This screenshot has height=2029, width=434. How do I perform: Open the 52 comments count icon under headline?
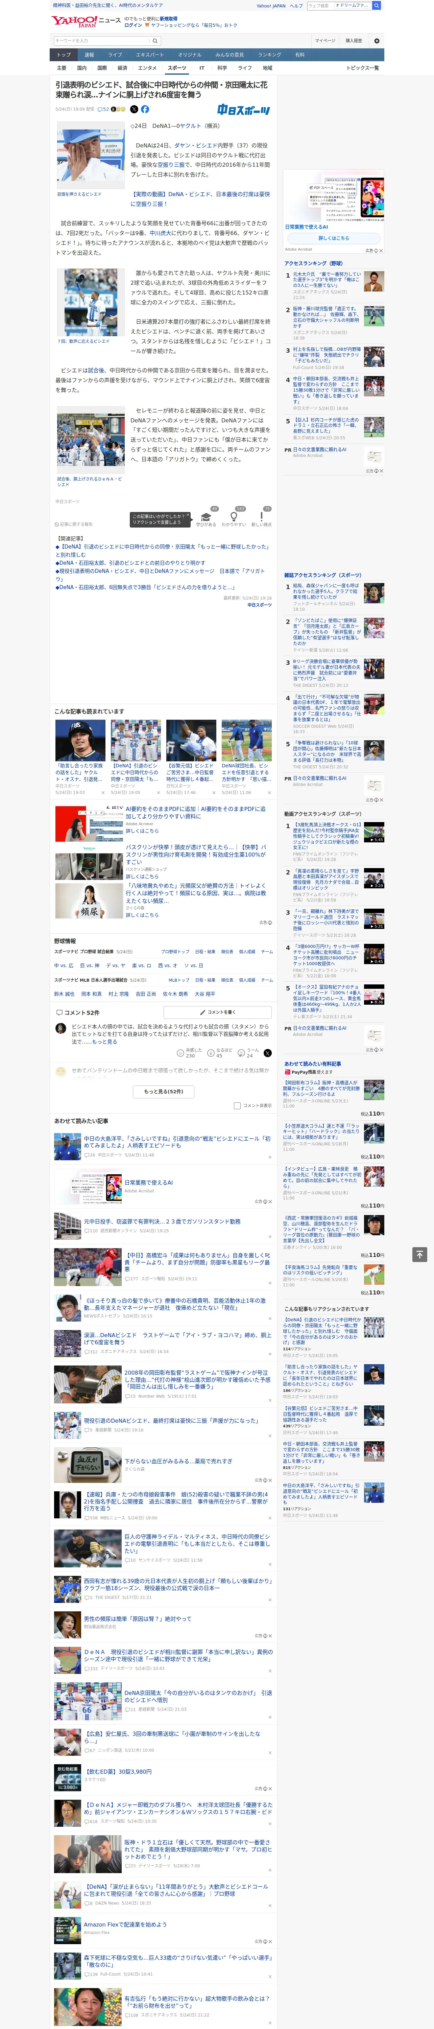click(x=103, y=110)
